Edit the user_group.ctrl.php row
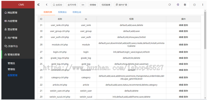The width and height of the screenshot is (207, 100). coord(181,31)
